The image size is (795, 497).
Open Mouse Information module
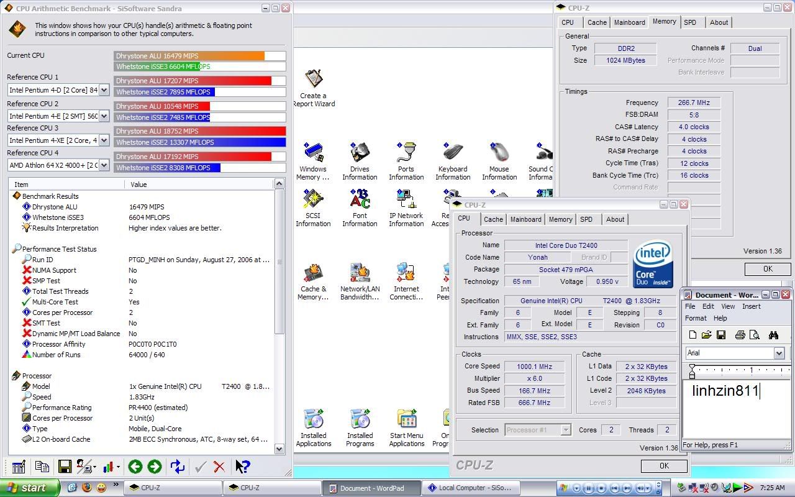click(499, 162)
